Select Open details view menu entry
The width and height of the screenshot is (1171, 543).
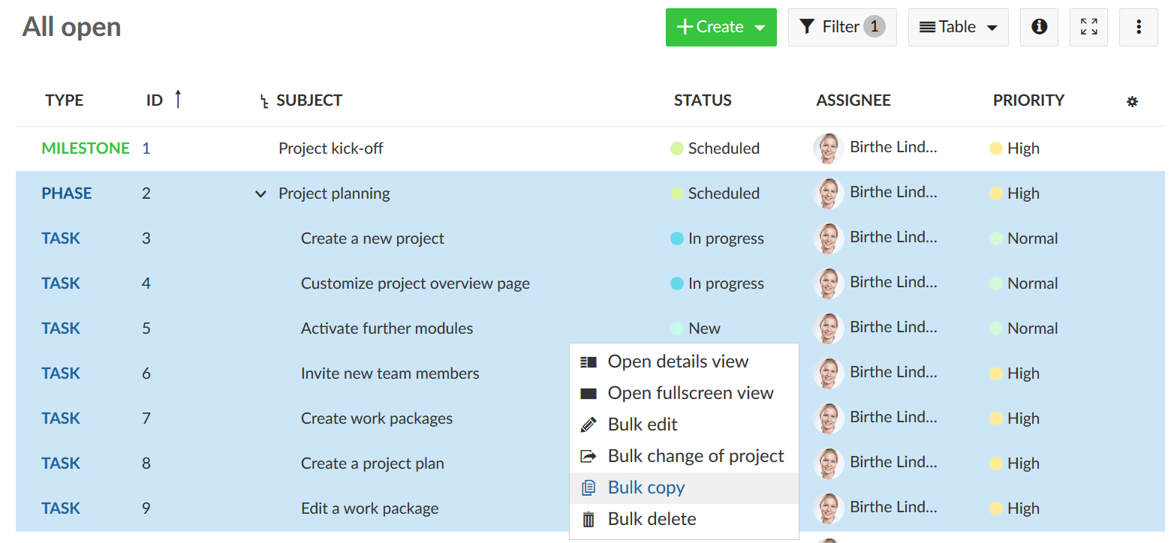(678, 361)
